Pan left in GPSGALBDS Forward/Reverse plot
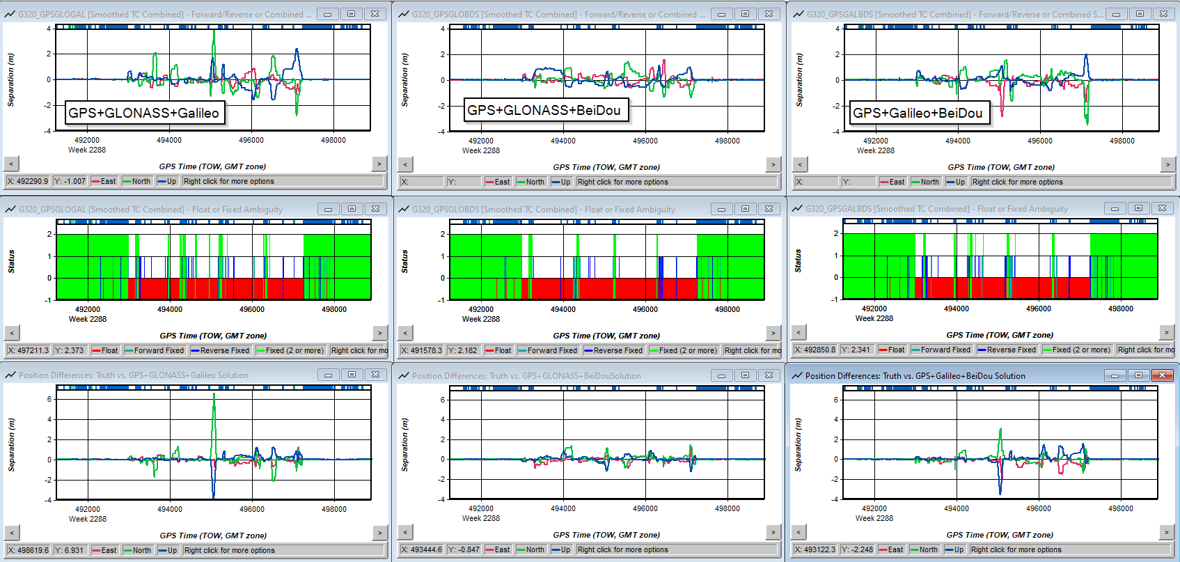The width and height of the screenshot is (1180, 562). [800, 165]
